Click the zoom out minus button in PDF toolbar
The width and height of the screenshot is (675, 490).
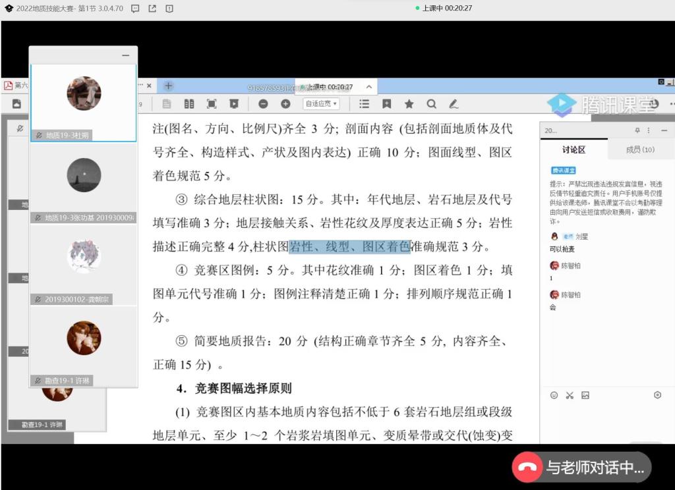pyautogui.click(x=263, y=104)
